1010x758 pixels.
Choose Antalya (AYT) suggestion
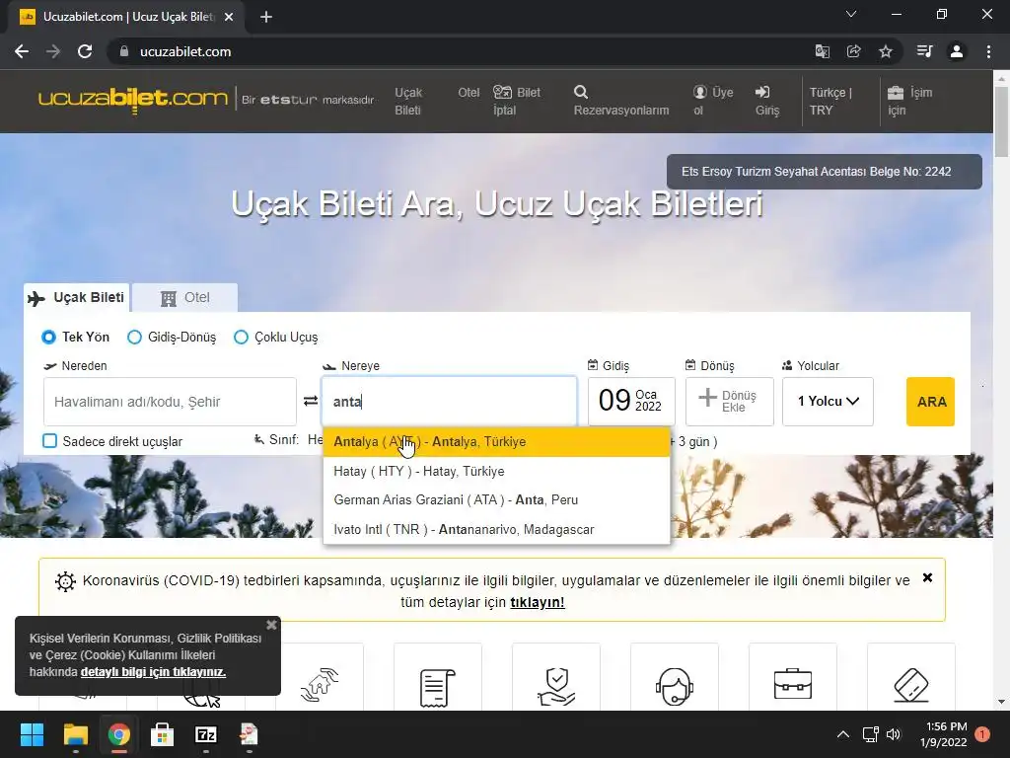[x=496, y=441]
